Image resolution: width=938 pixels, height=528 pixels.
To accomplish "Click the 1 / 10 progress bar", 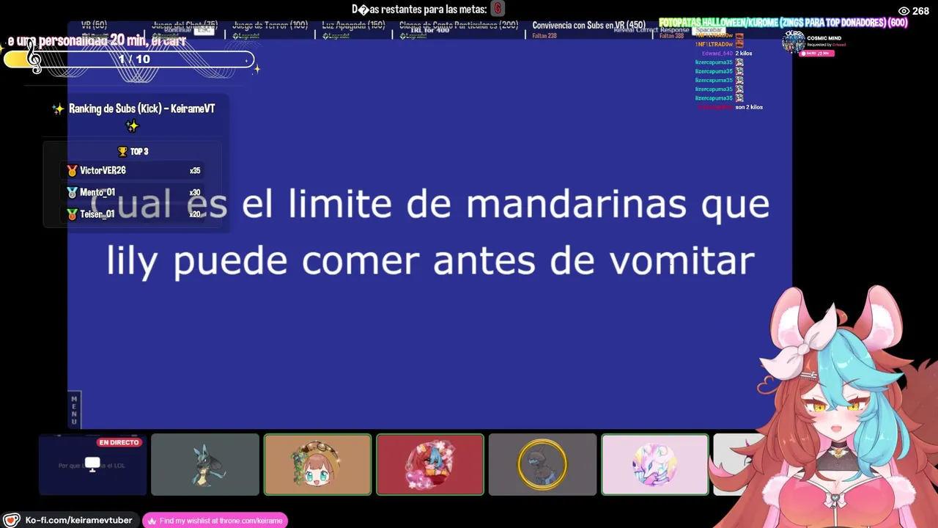I will click(129, 59).
